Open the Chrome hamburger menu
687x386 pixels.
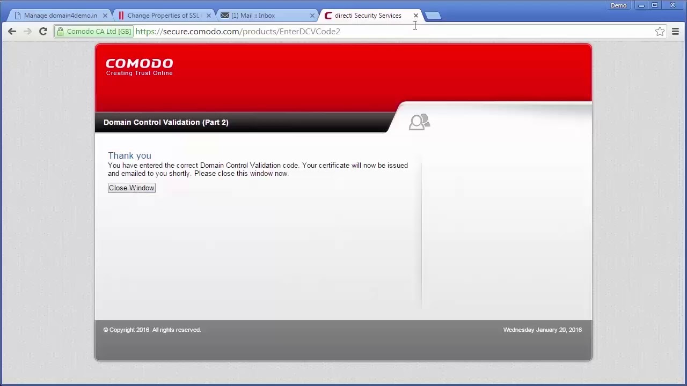(x=675, y=32)
